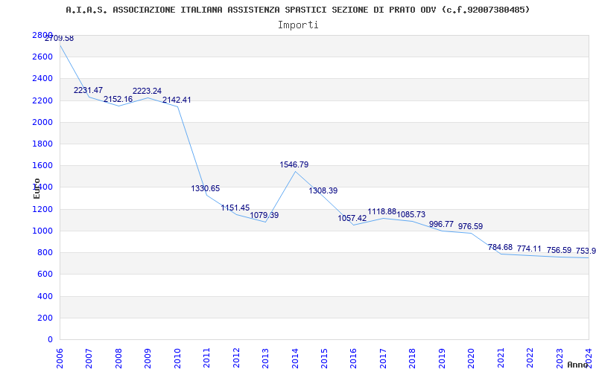Click the Euro y-axis label
Image resolution: width=596 pixels, height=372 pixels.
pyautogui.click(x=37, y=188)
